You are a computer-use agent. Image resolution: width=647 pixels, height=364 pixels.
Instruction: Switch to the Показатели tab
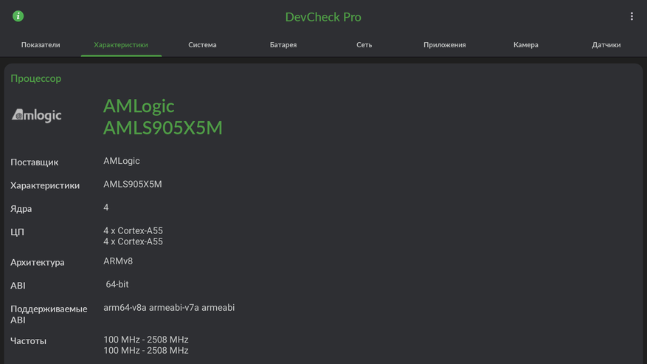(41, 44)
